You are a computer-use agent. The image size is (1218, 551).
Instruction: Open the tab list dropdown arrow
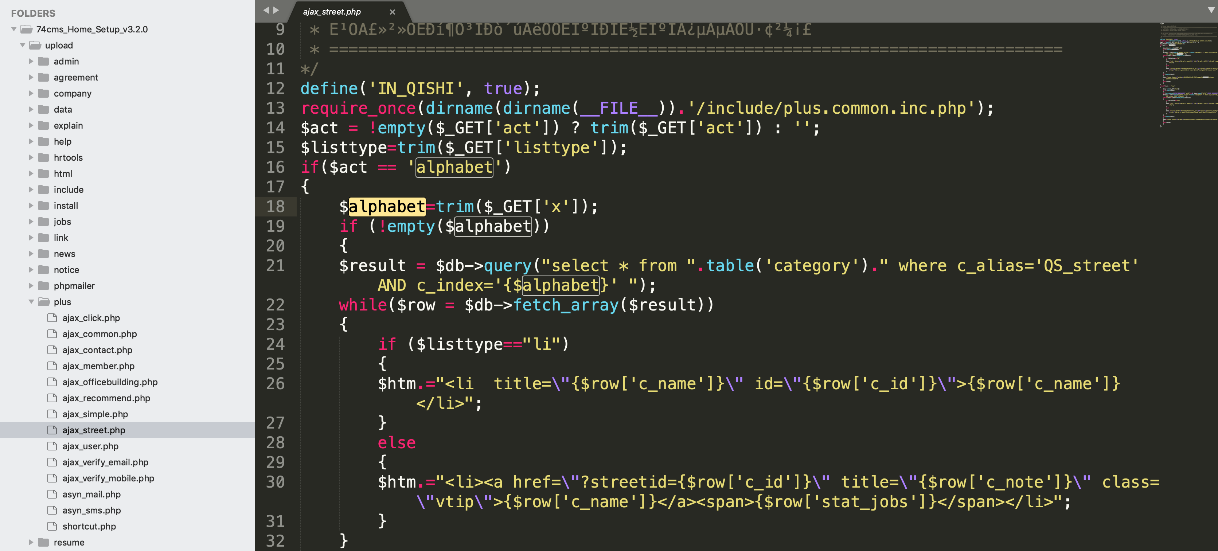pyautogui.click(x=1211, y=10)
